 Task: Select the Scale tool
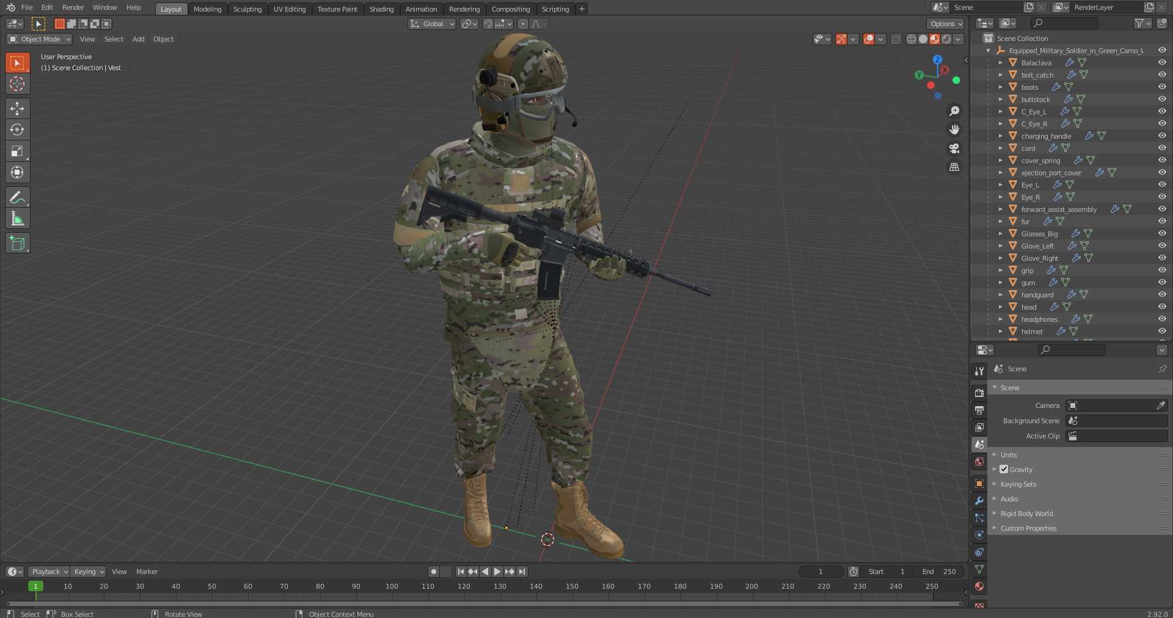(17, 151)
